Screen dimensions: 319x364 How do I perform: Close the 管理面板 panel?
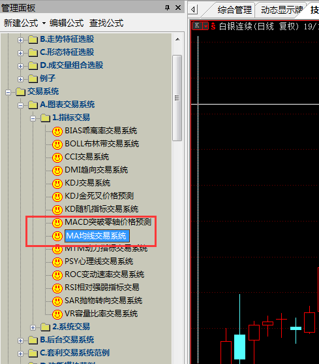click(x=178, y=8)
